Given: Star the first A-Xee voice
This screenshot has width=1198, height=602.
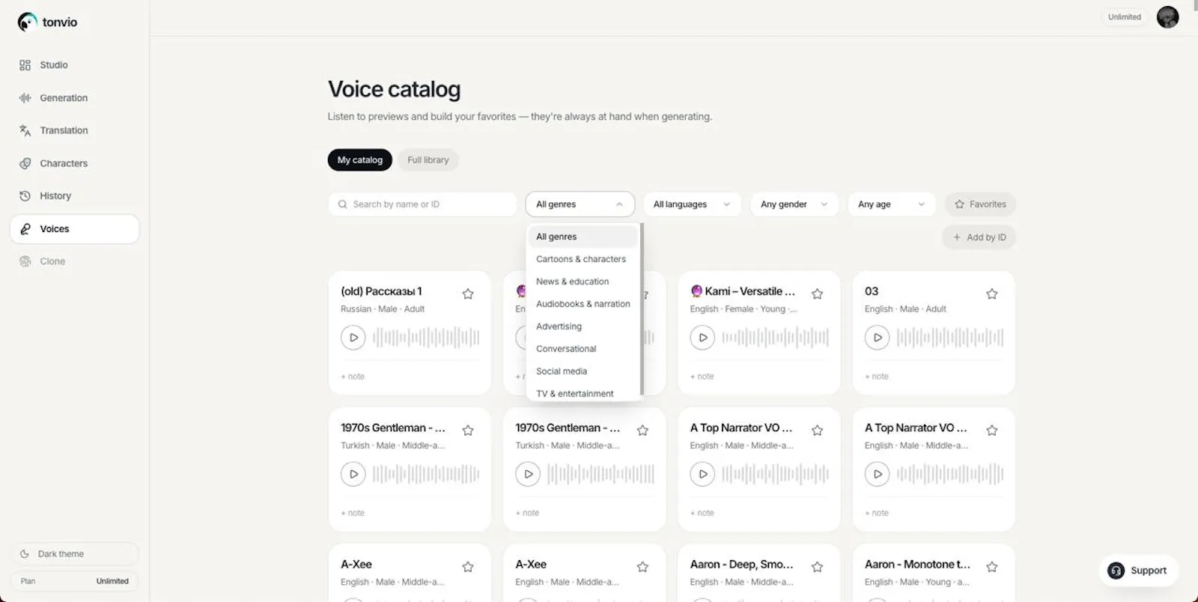Looking at the screenshot, I should pyautogui.click(x=468, y=567).
